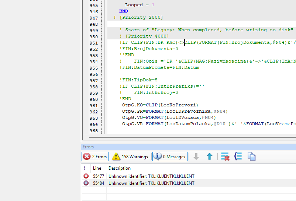The width and height of the screenshot is (296, 201).
Task: Sort errors by the Line column header
Action: click(97, 168)
